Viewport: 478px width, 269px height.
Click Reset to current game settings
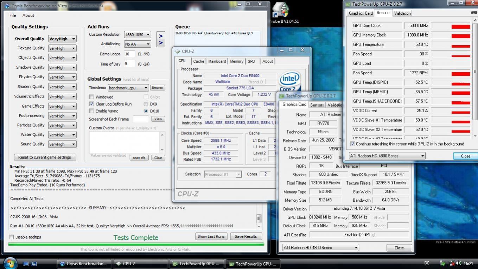(45, 157)
